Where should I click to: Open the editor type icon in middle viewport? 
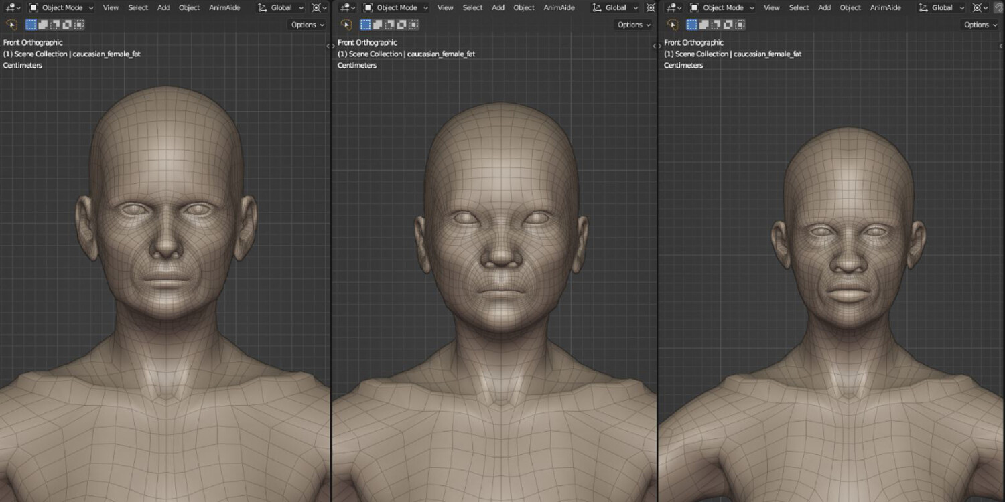pyautogui.click(x=348, y=8)
